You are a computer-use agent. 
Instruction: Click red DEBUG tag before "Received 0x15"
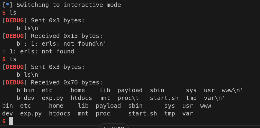[15, 36]
